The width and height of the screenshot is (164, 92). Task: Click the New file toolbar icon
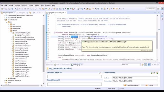pyautogui.click(x=2, y=9)
